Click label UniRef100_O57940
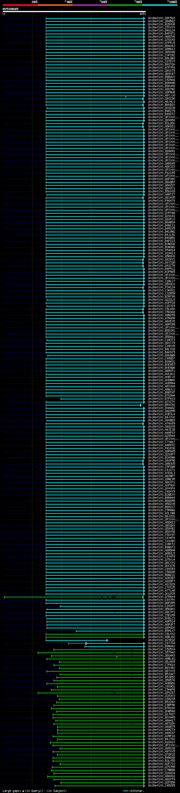The image size is (180, 793). tap(161, 652)
